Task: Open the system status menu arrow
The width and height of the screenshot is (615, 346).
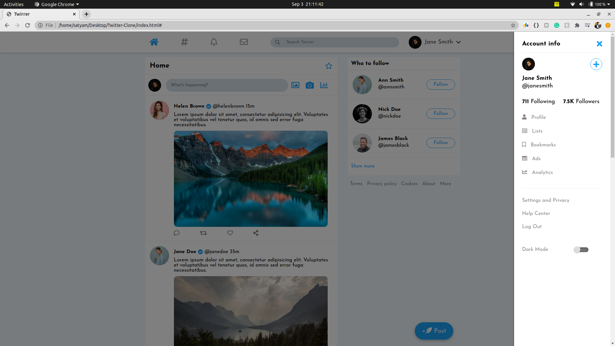Action: [609, 4]
